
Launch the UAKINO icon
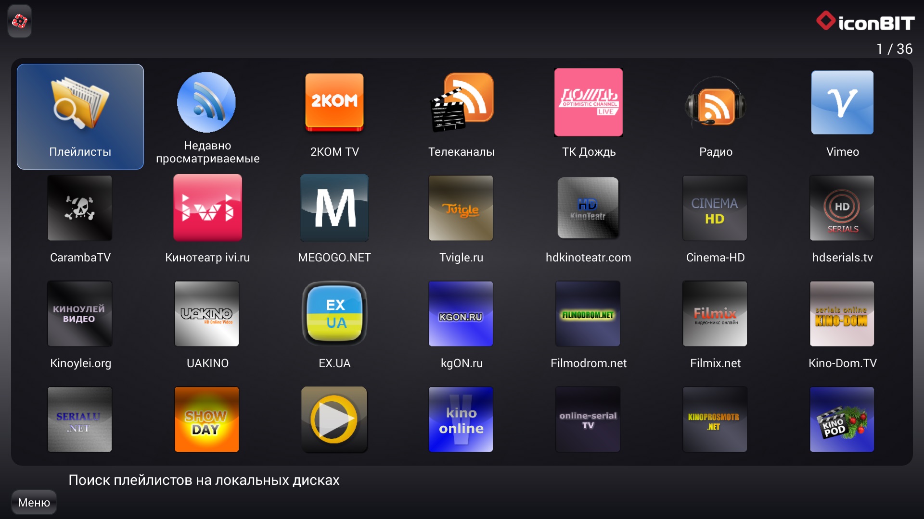click(207, 314)
